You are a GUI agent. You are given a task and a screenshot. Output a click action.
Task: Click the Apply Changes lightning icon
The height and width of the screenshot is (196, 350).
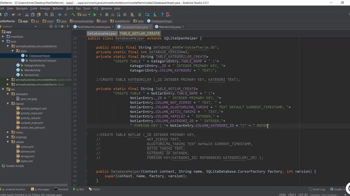coord(101,15)
